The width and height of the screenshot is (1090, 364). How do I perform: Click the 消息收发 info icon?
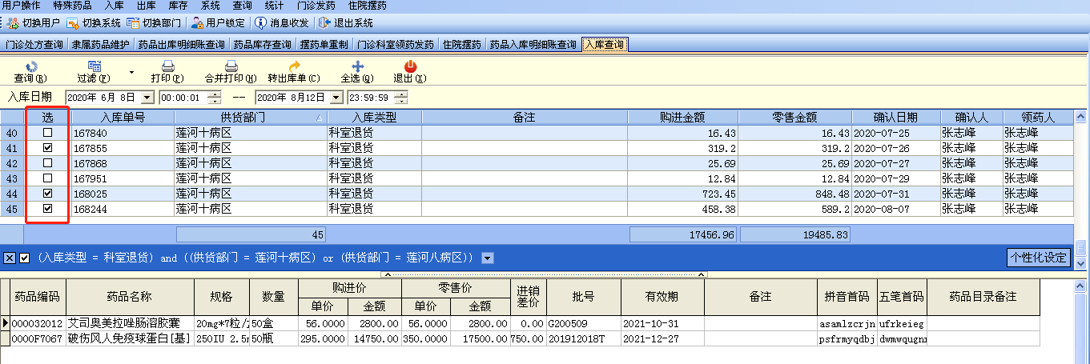point(260,23)
